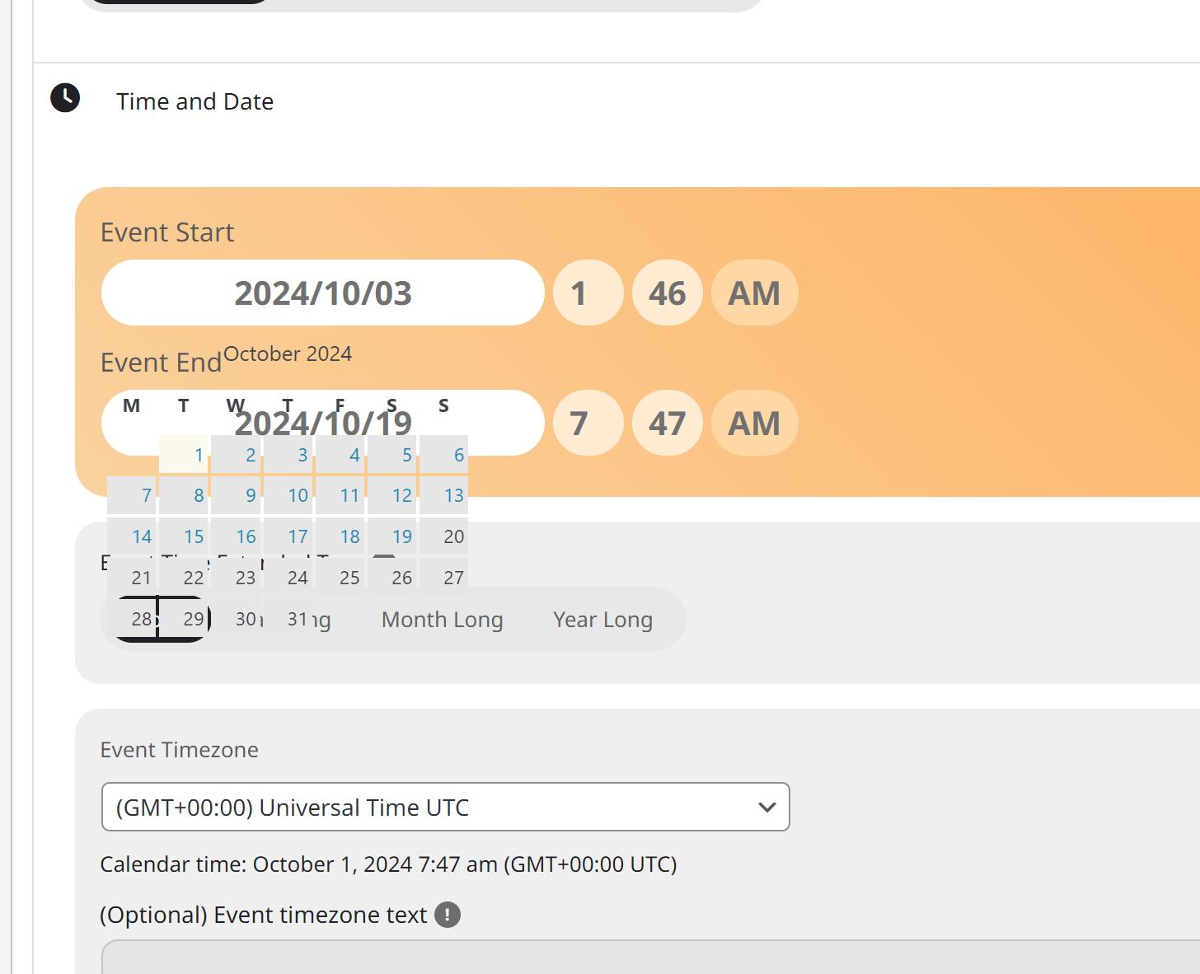Select day 5 in the October calendar

click(x=391, y=454)
